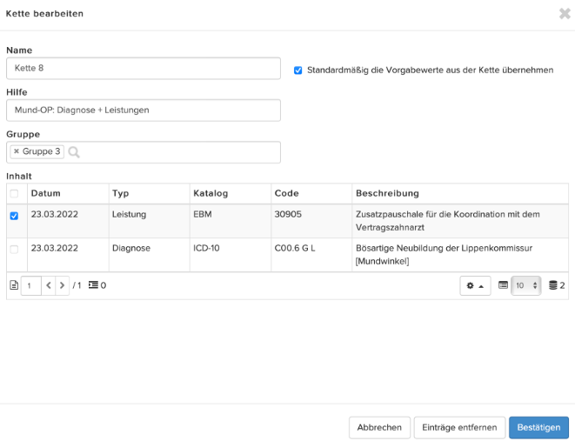The image size is (575, 441).
Task: Change rows per page value 10
Action: pyautogui.click(x=526, y=285)
